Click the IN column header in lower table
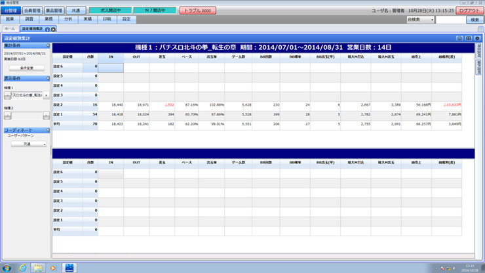Viewport: 485px width, 273px height. click(111, 163)
